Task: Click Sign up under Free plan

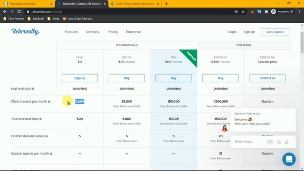Action: 80,78
